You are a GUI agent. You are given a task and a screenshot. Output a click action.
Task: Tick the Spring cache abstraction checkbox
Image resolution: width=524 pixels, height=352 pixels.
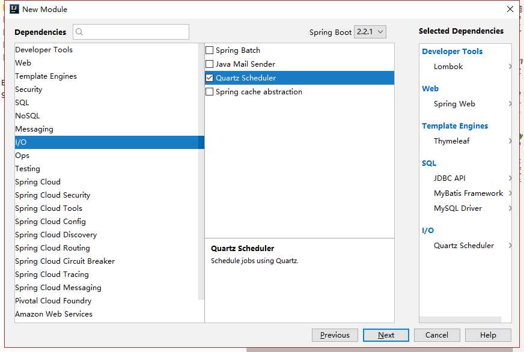(209, 91)
